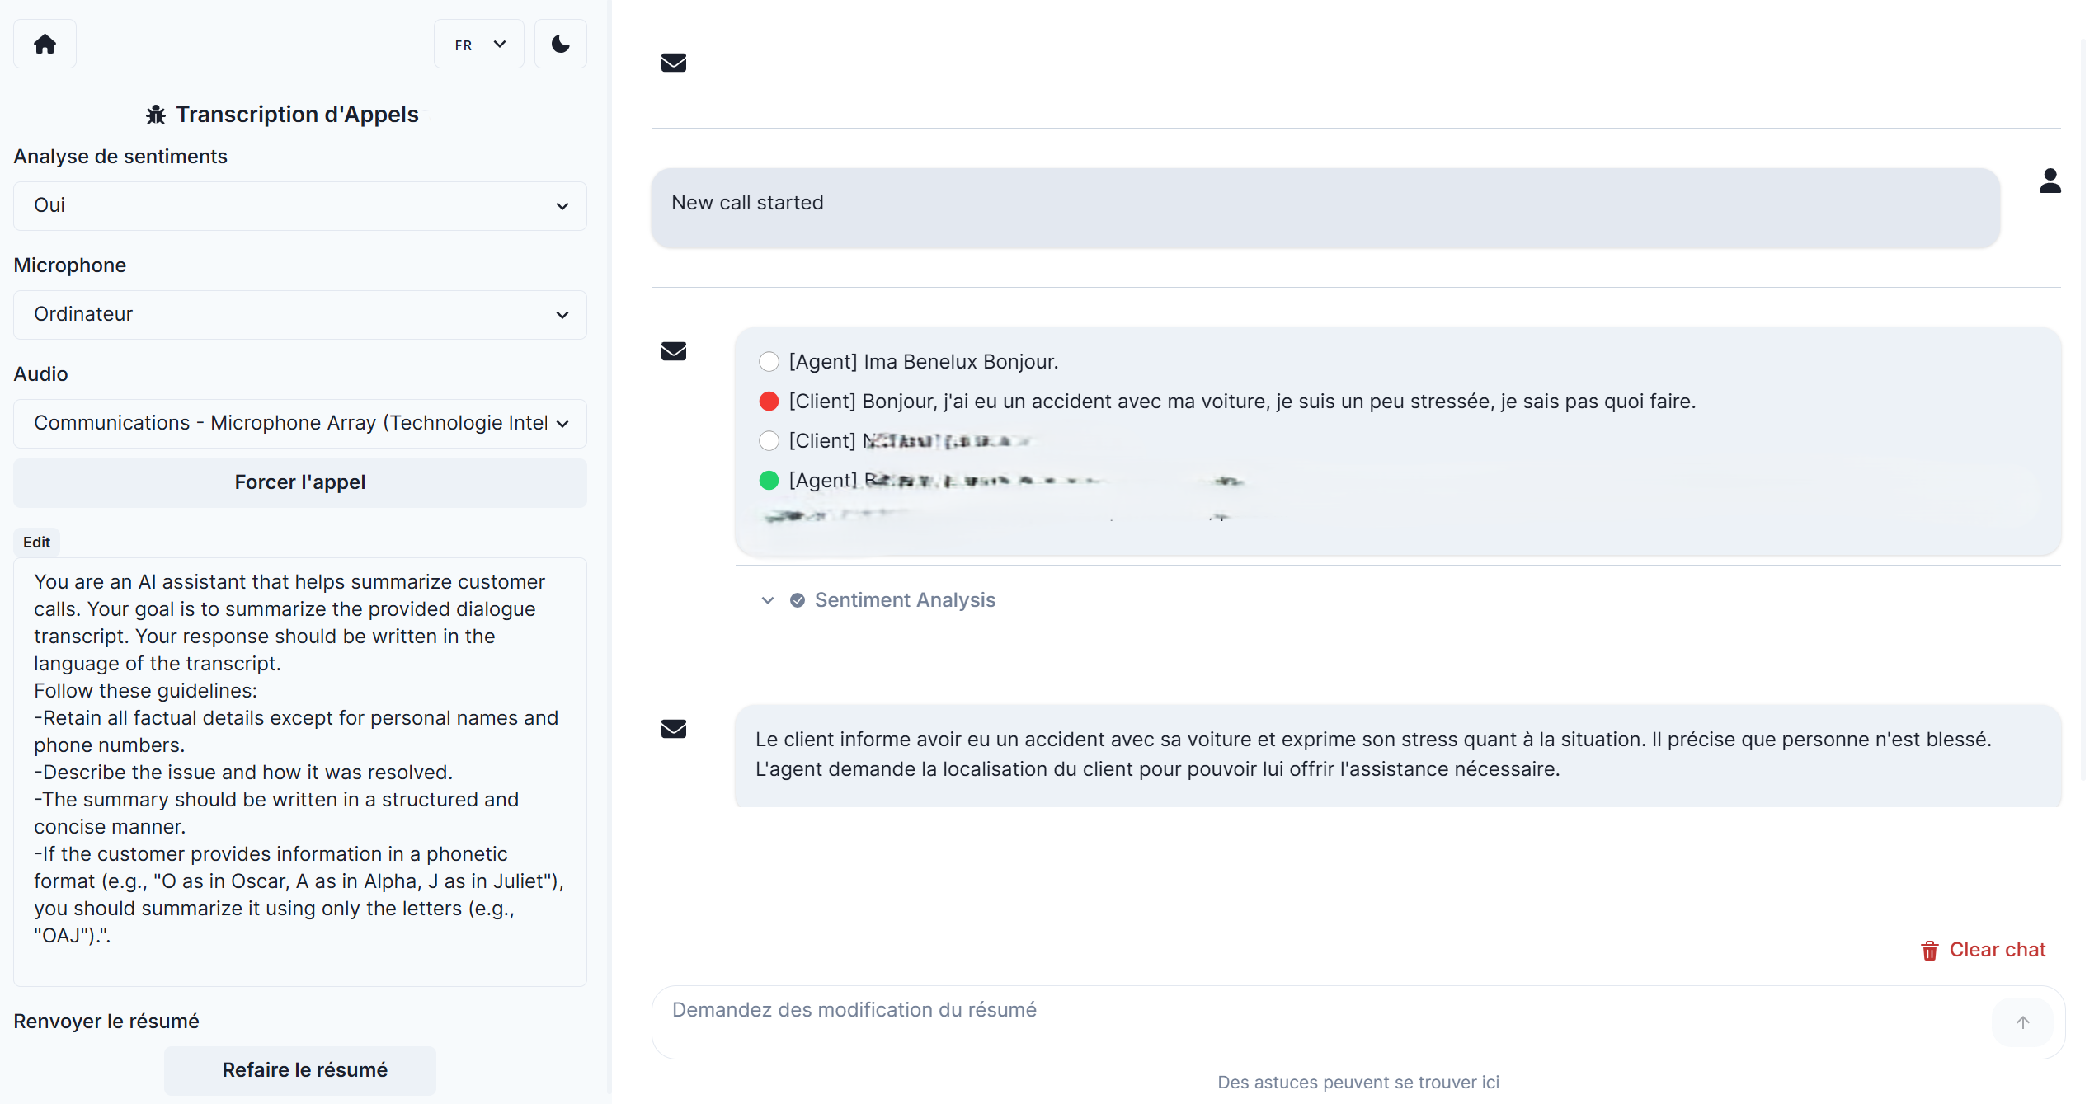Select green indicator on blurred Agent line
Viewport: 2099px width, 1104px height.
[x=769, y=481]
